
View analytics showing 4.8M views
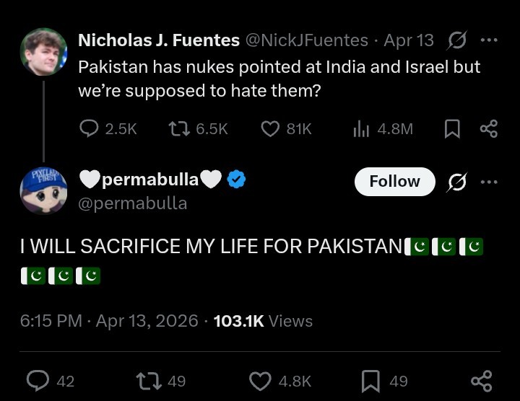coord(361,128)
